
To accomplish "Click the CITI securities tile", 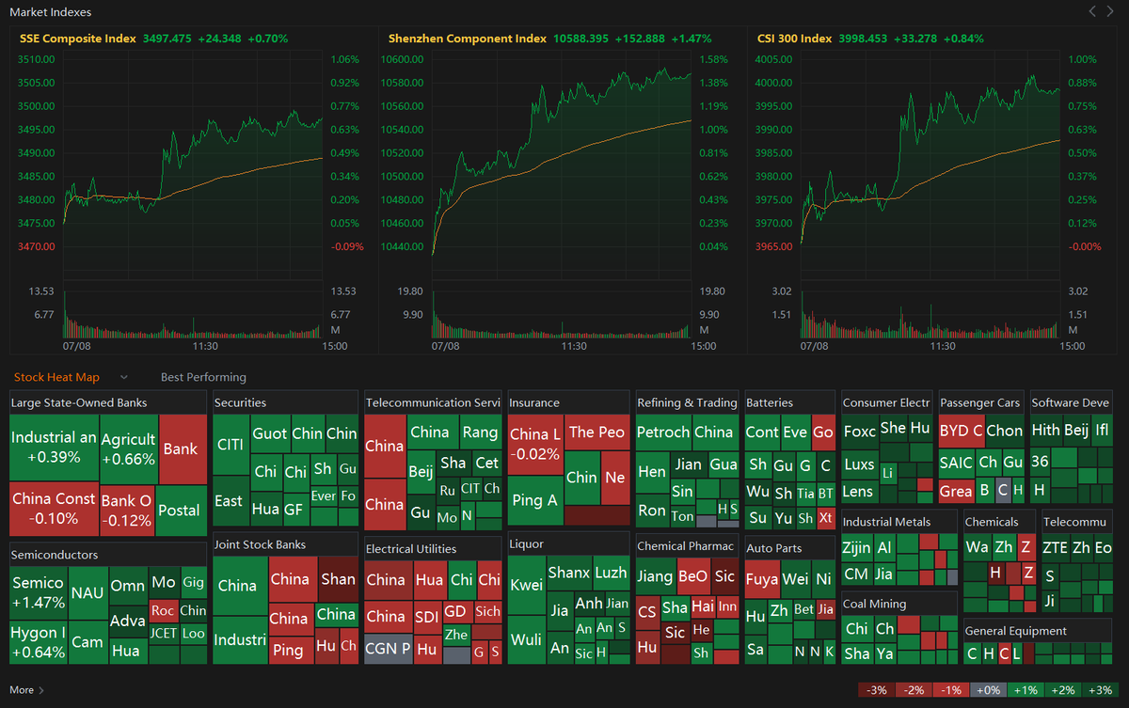I will [231, 444].
